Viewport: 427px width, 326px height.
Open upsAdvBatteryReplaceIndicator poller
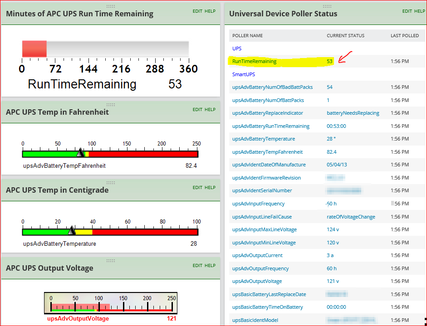click(x=267, y=113)
